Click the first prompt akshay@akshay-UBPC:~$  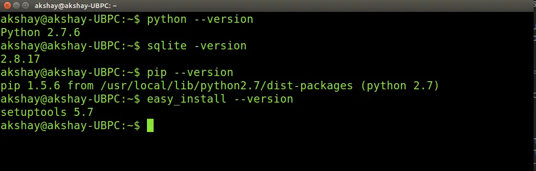[x=70, y=19]
